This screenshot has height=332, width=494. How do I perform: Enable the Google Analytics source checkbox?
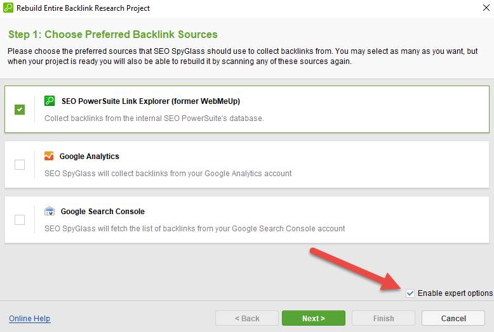pos(20,165)
